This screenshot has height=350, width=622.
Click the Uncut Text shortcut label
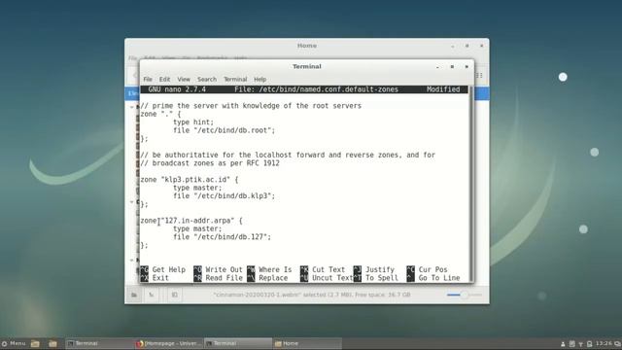pyautogui.click(x=332, y=278)
